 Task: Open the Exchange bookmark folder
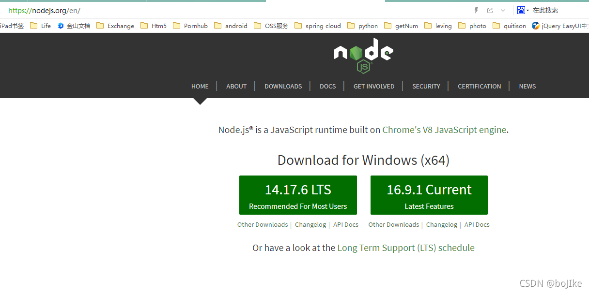pyautogui.click(x=115, y=26)
